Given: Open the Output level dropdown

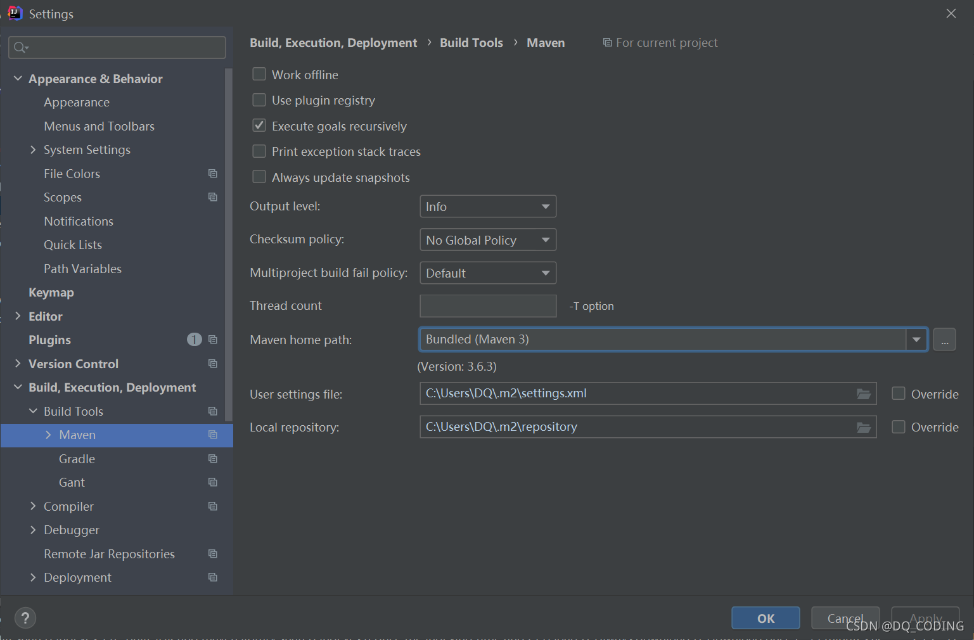Looking at the screenshot, I should click(488, 207).
